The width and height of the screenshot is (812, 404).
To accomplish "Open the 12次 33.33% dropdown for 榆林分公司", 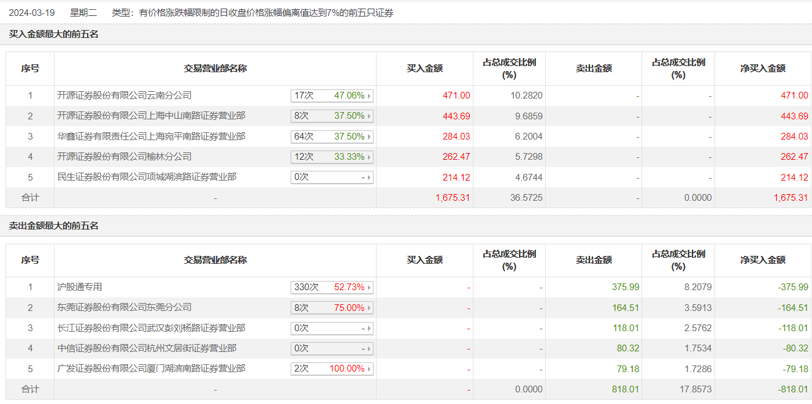I will click(332, 157).
